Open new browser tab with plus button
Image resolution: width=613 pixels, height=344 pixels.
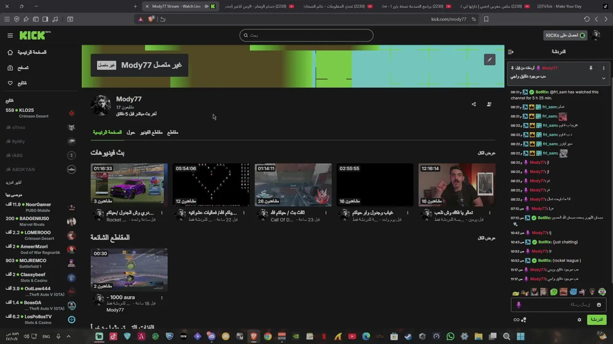135,6
